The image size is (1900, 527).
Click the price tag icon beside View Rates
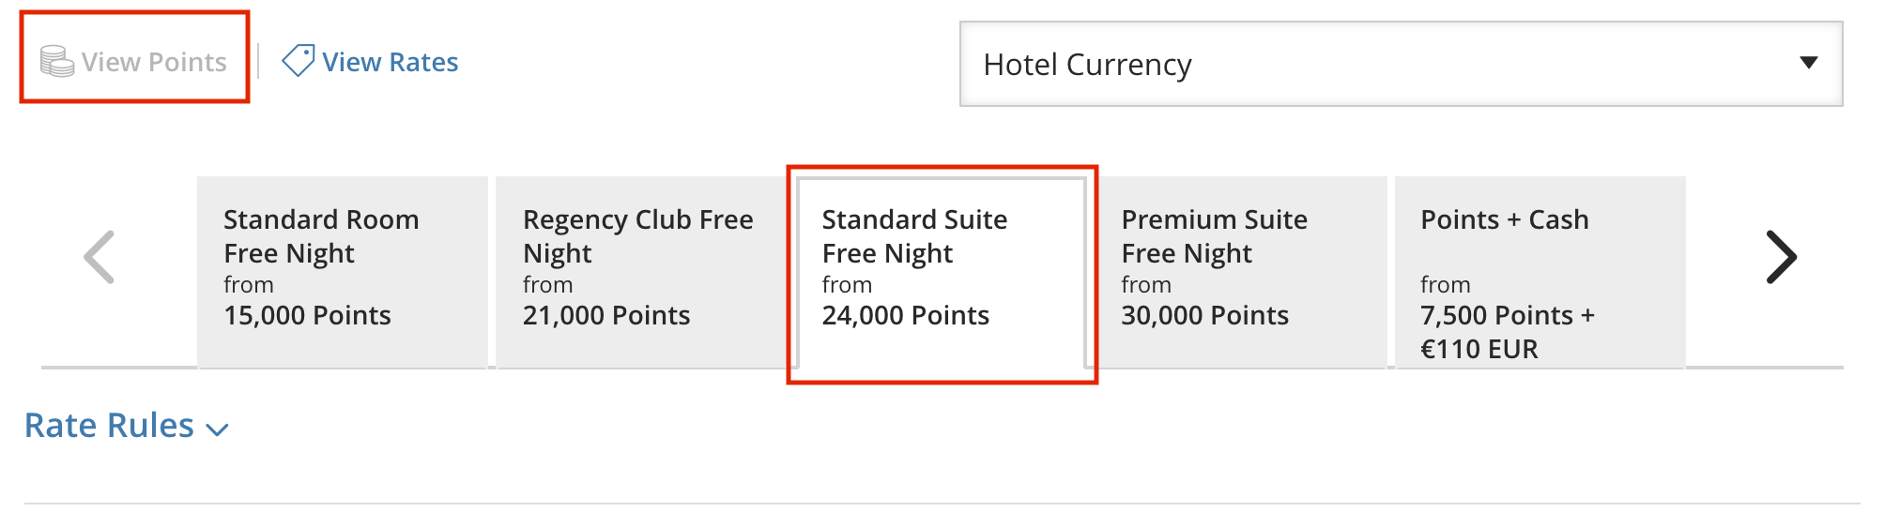point(299,60)
